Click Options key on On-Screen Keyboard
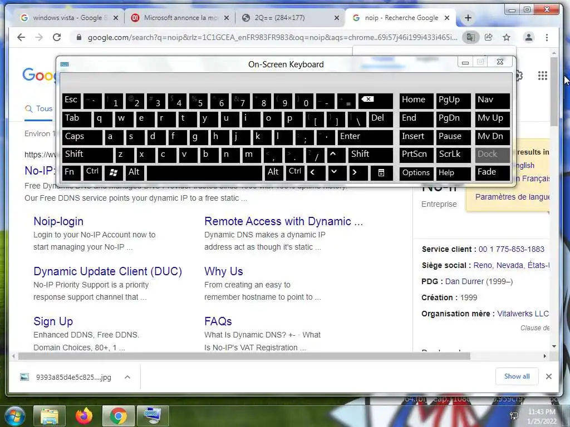Viewport: 570px width, 427px height. coord(416,173)
